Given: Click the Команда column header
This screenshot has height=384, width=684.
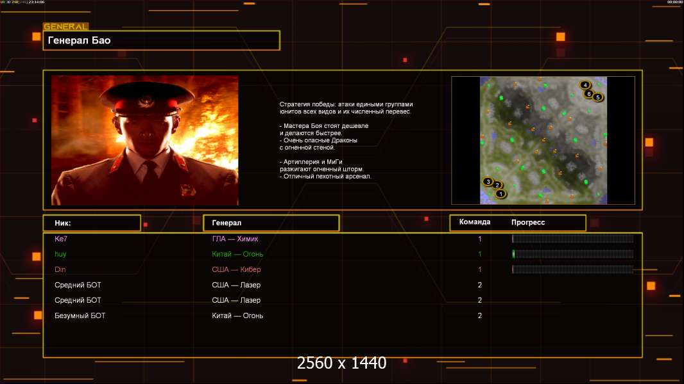Looking at the screenshot, I should pyautogui.click(x=475, y=222).
